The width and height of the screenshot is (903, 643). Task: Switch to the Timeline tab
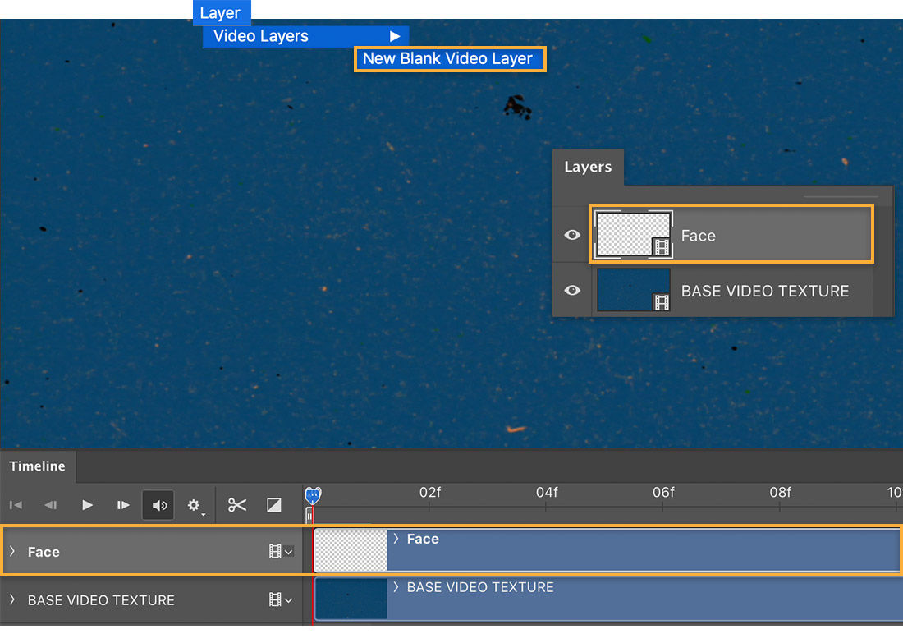click(38, 466)
